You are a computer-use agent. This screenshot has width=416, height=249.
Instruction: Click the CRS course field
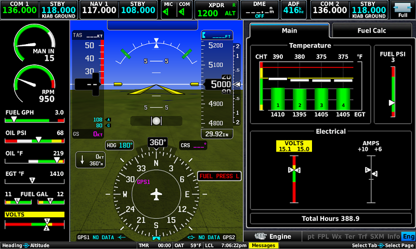coord(193,145)
